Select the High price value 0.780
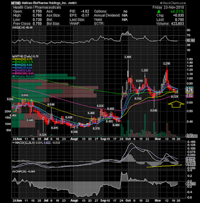This screenshot has width=200, height=203. click(x=37, y=16)
